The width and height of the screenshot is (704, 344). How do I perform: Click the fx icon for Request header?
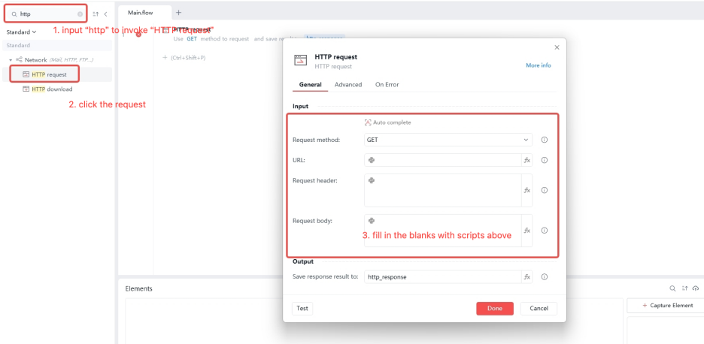(526, 191)
